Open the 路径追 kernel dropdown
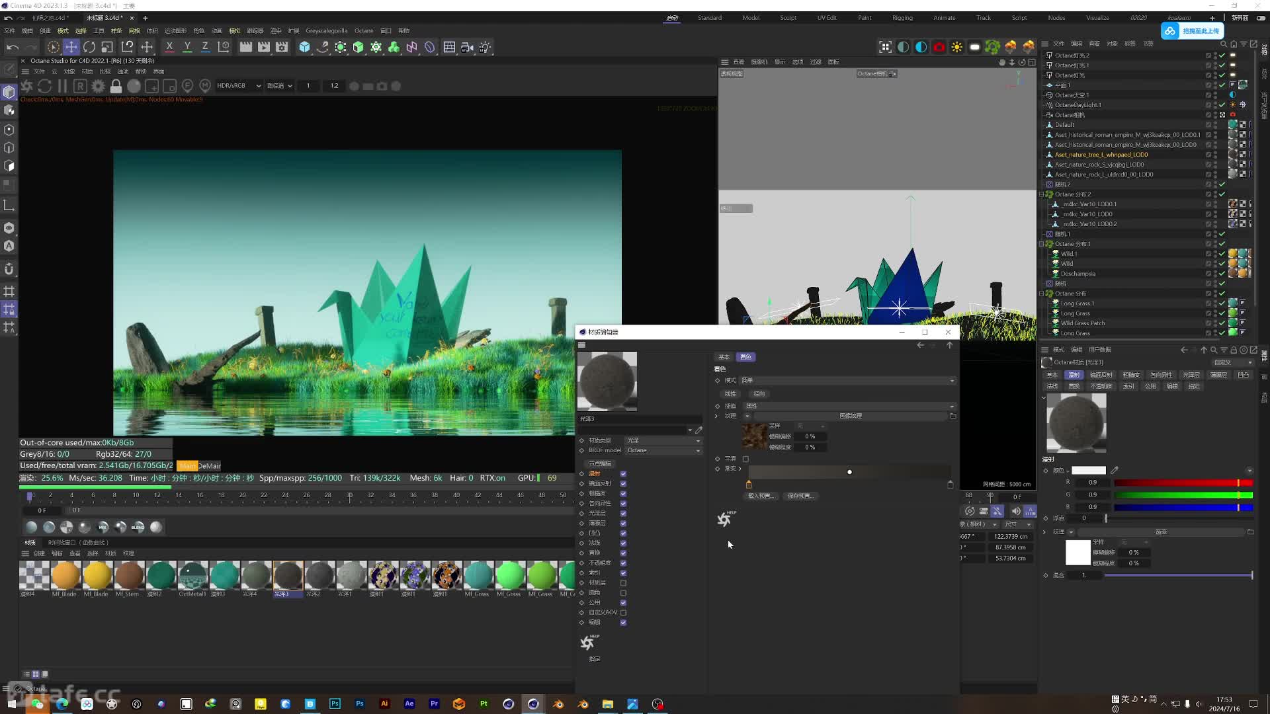The width and height of the screenshot is (1270, 714). 279,86
